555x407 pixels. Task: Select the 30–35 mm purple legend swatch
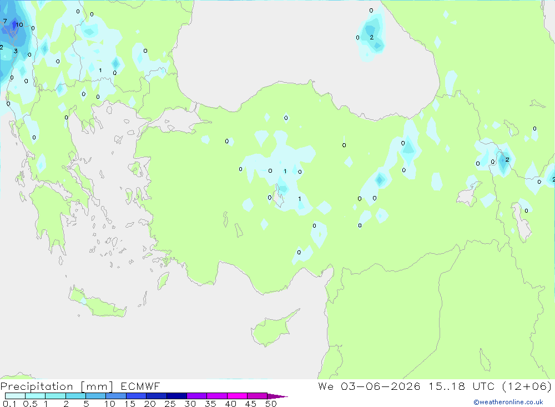click(197, 396)
